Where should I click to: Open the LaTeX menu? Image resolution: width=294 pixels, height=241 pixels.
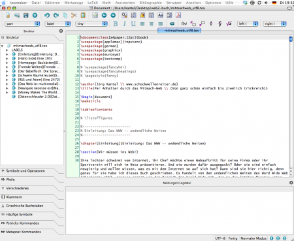(93, 3)
